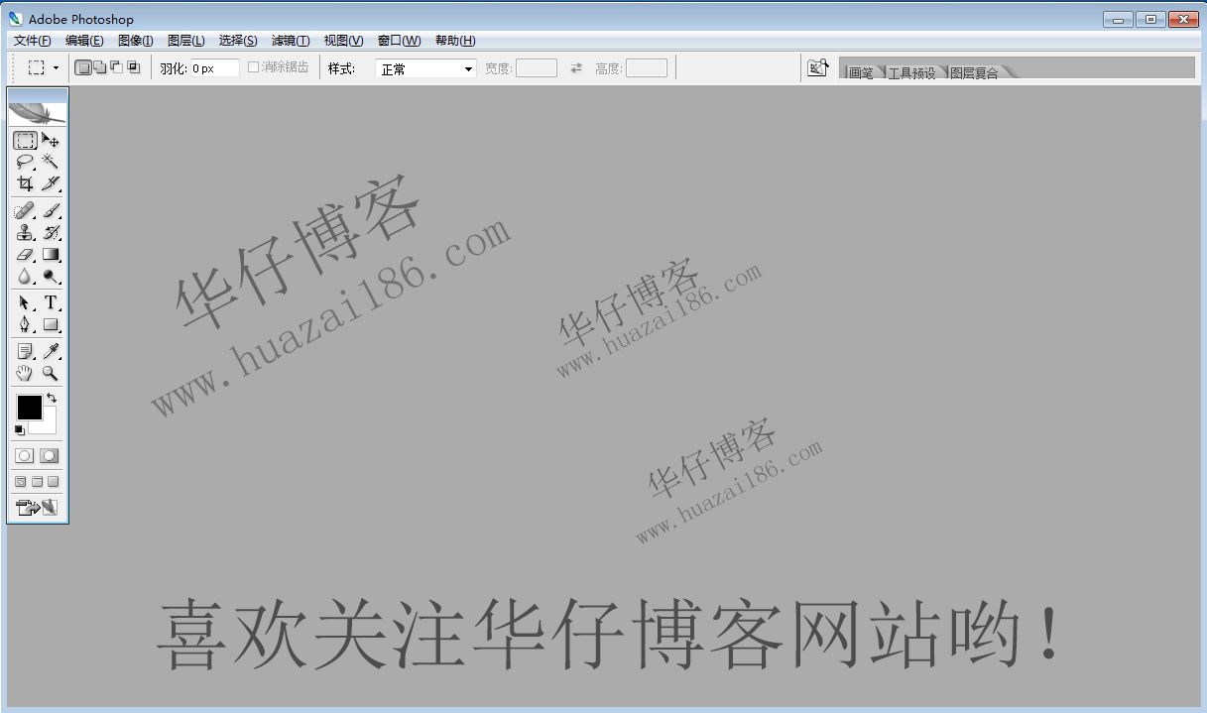Toggle the 消除锯齿 anti-alias checkbox

(x=253, y=67)
